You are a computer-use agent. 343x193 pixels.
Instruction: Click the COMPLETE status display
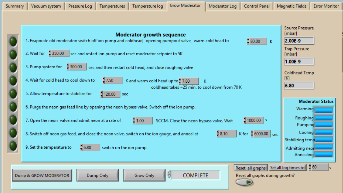[x=196, y=175]
